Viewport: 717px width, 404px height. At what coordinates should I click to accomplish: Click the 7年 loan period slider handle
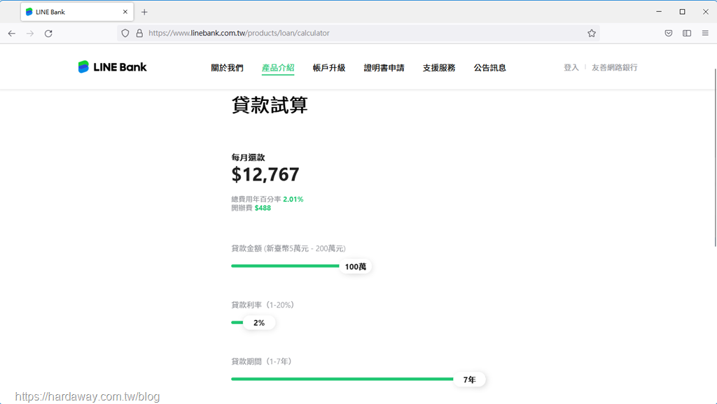[470, 379]
